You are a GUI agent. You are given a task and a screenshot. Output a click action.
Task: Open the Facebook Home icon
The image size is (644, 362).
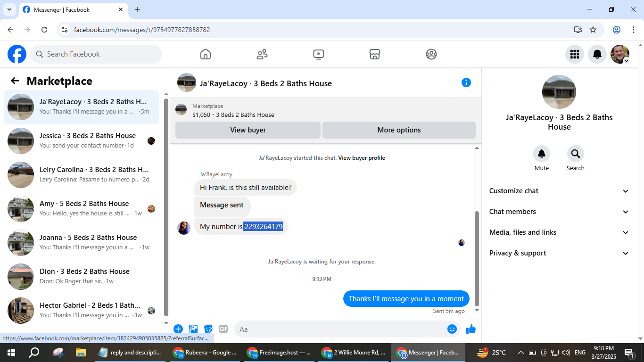206,54
